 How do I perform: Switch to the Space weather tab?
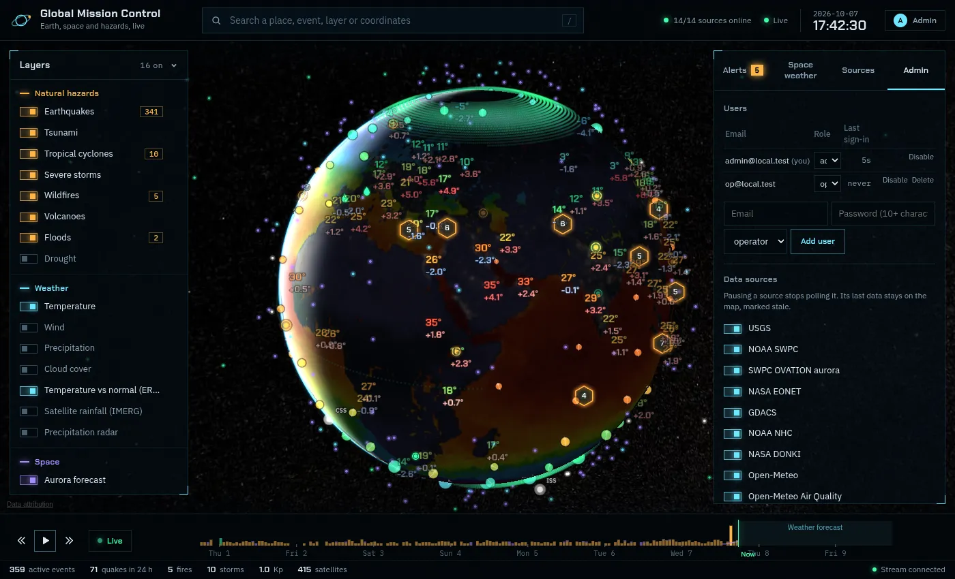(800, 70)
